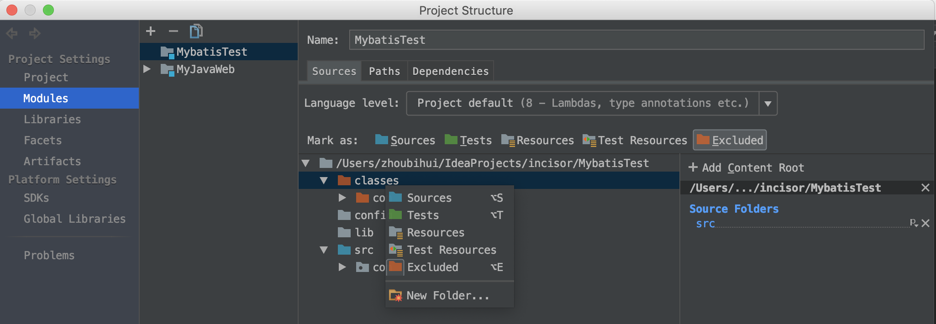Choose Excluded in context menu
The height and width of the screenshot is (324, 936).
[x=450, y=267]
